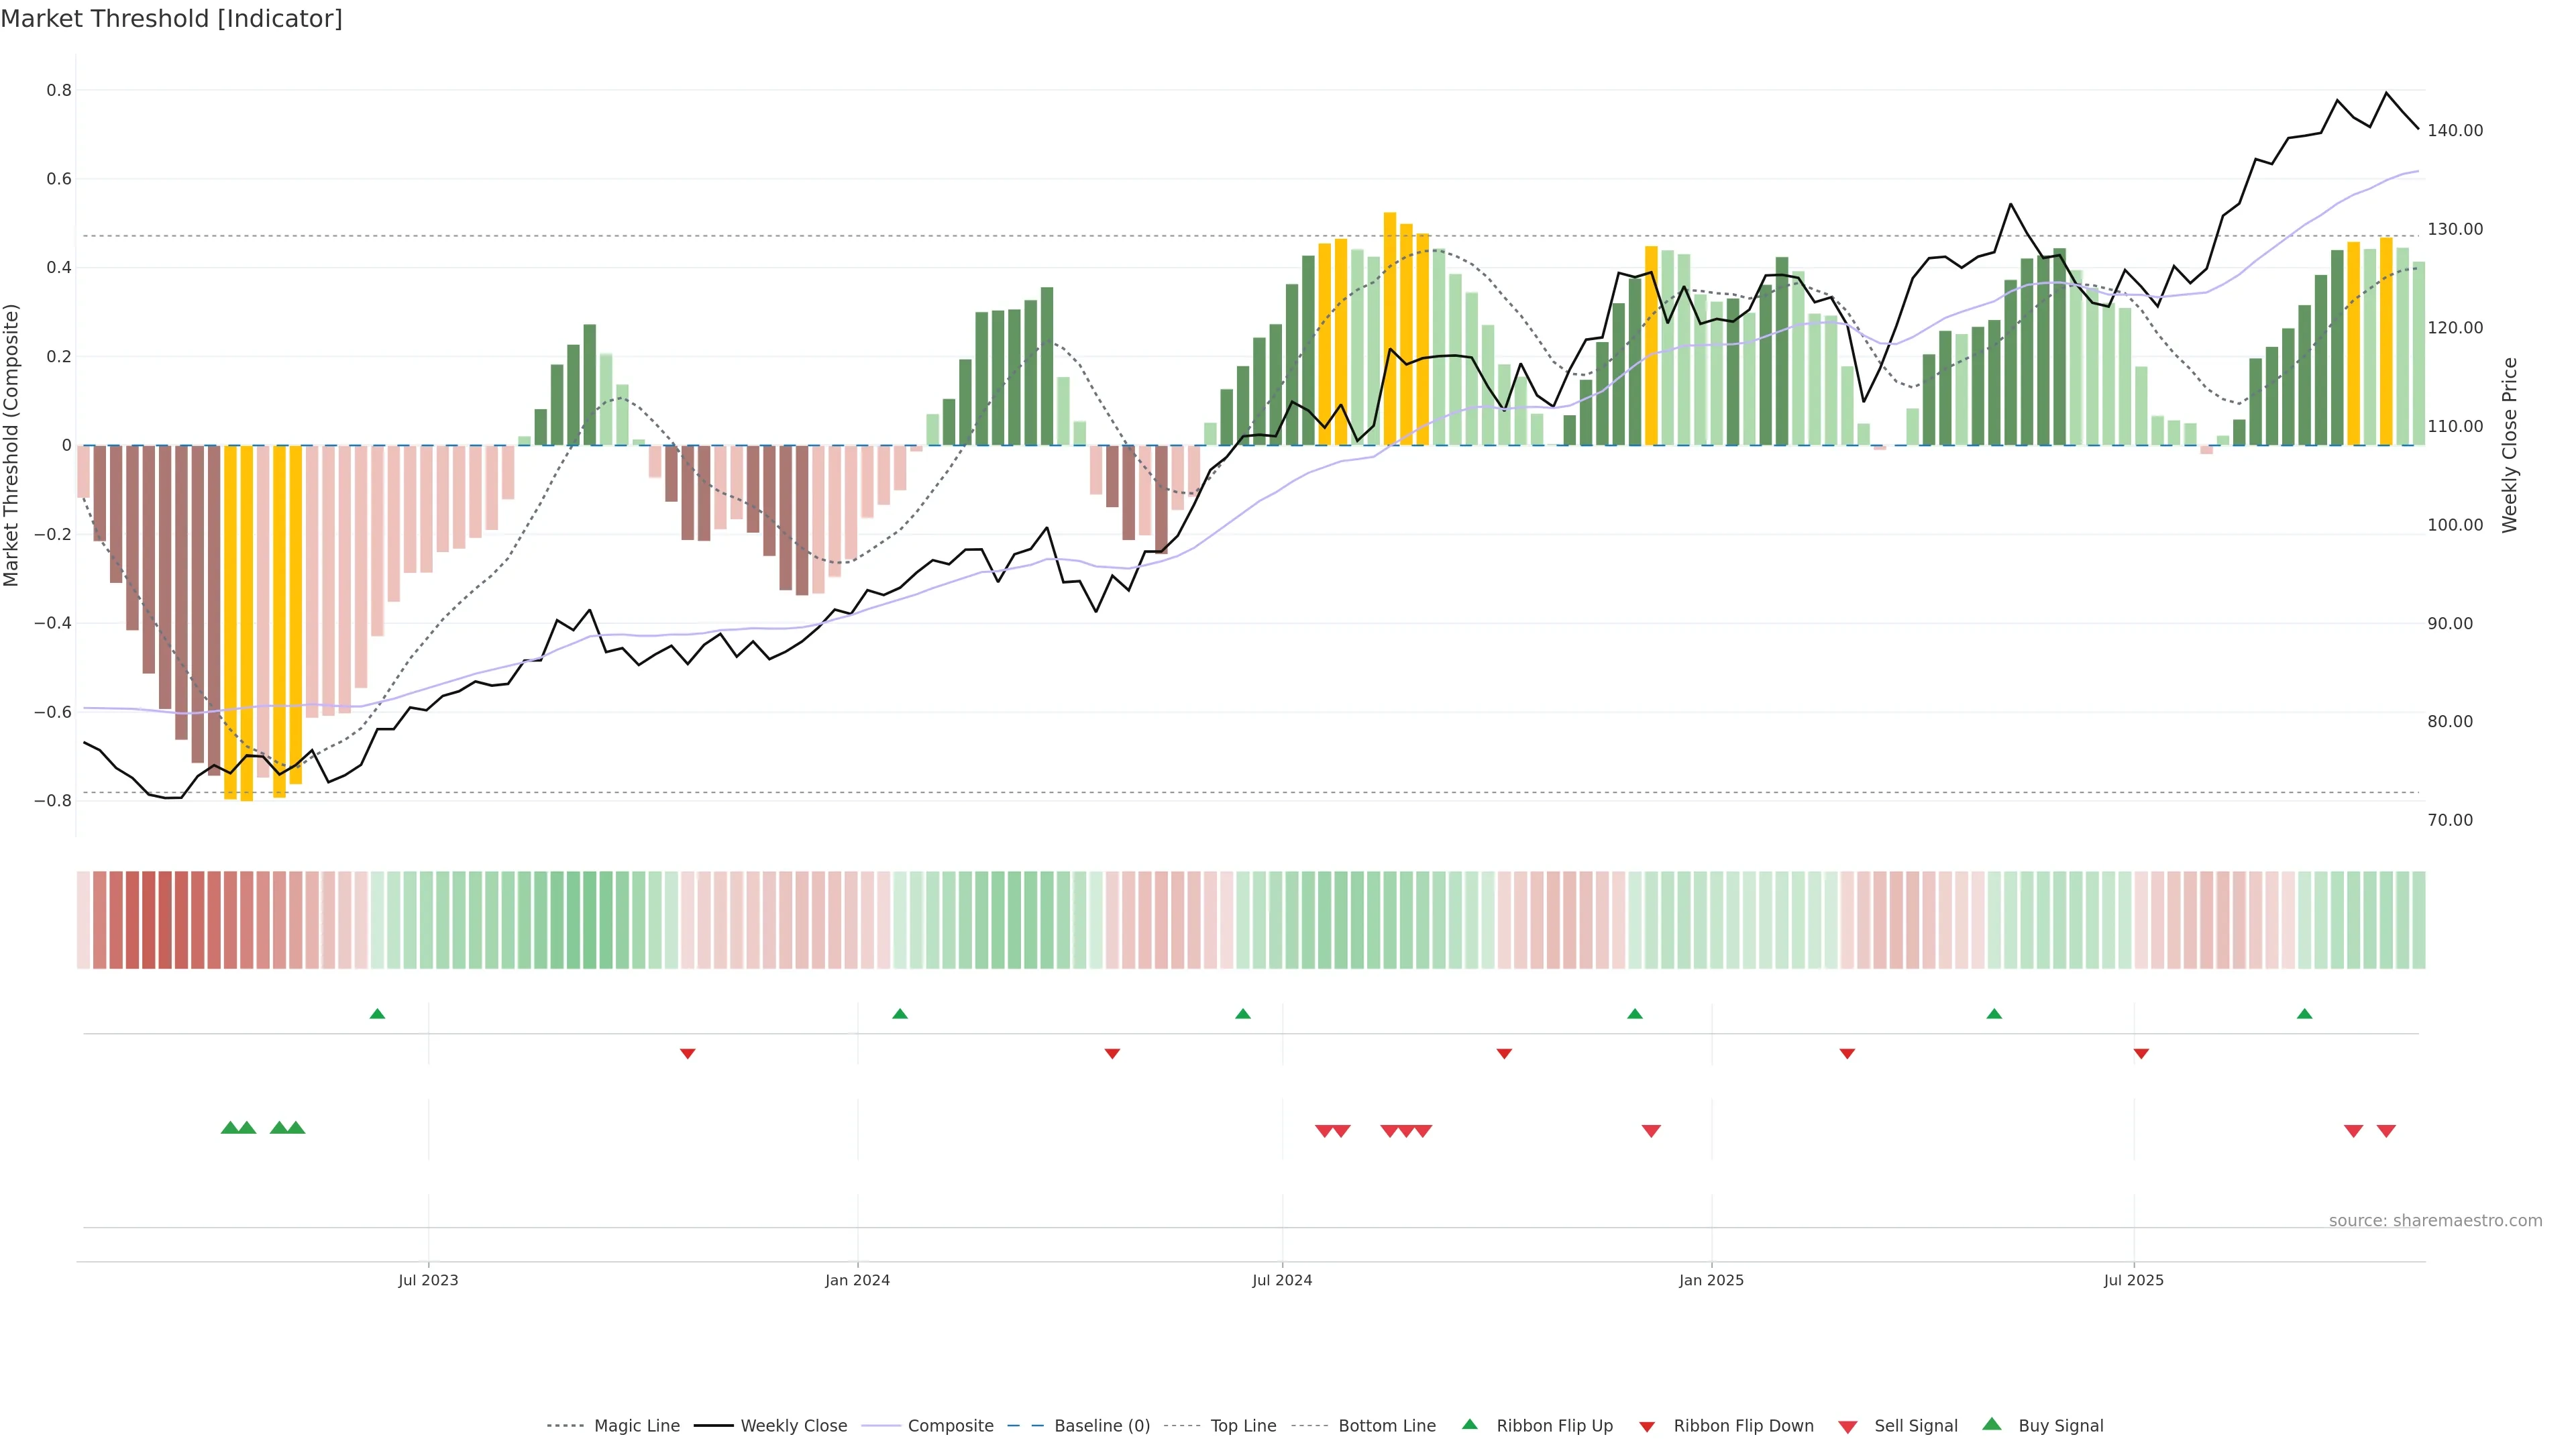This screenshot has width=2576, height=1449.
Task: Click the Sell Signal legend marker
Action: coord(1847,1427)
